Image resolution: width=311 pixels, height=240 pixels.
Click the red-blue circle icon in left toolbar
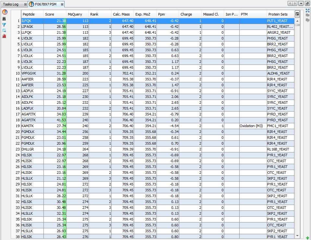pos(4,12)
